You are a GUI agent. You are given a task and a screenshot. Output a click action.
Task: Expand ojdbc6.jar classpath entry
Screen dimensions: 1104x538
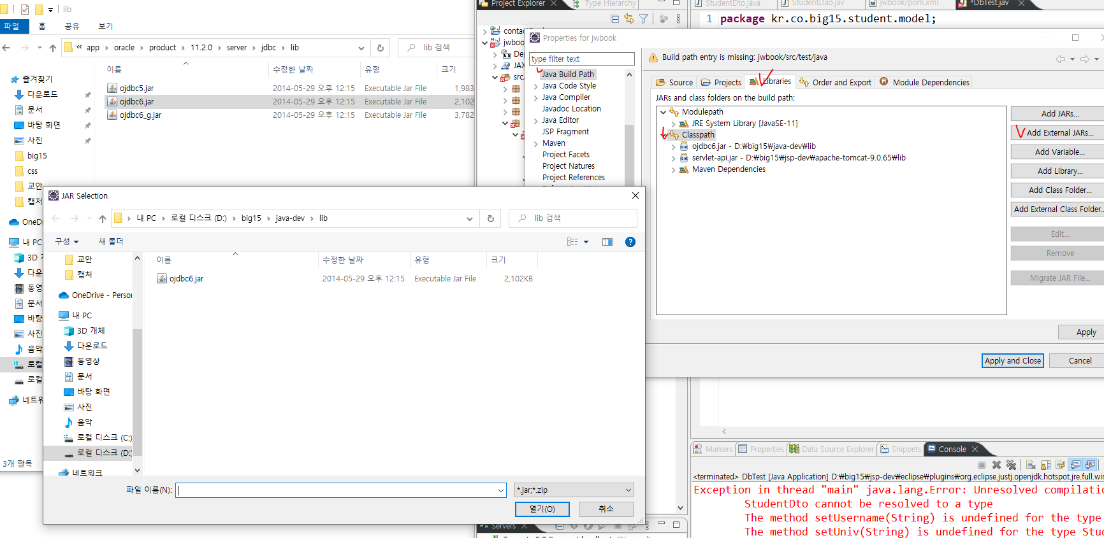tap(673, 146)
